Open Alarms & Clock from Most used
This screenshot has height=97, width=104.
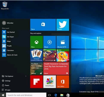(10, 55)
